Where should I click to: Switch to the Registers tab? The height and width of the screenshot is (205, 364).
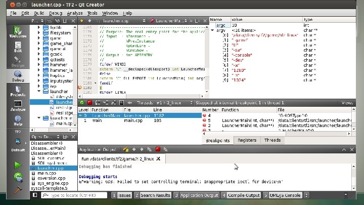[247, 140]
